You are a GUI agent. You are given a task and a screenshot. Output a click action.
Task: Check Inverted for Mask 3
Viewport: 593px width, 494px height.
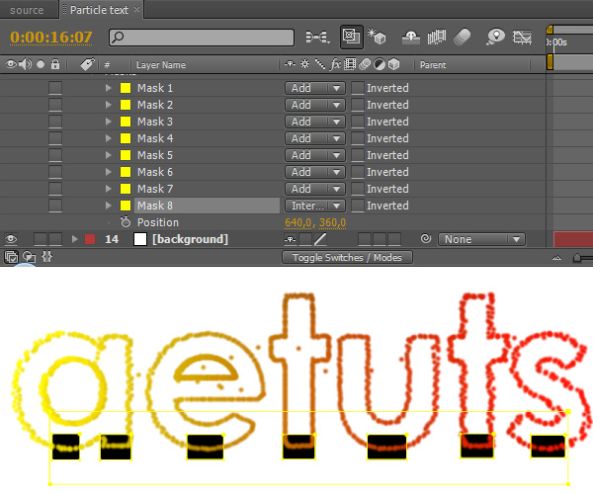pyautogui.click(x=358, y=122)
